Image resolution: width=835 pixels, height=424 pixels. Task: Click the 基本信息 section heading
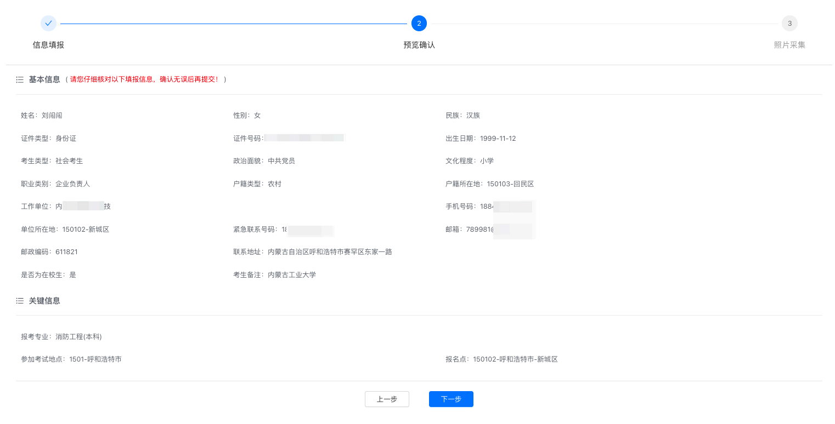[x=44, y=79]
